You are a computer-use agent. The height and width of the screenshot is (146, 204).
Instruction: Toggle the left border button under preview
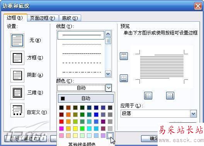tap(148, 96)
